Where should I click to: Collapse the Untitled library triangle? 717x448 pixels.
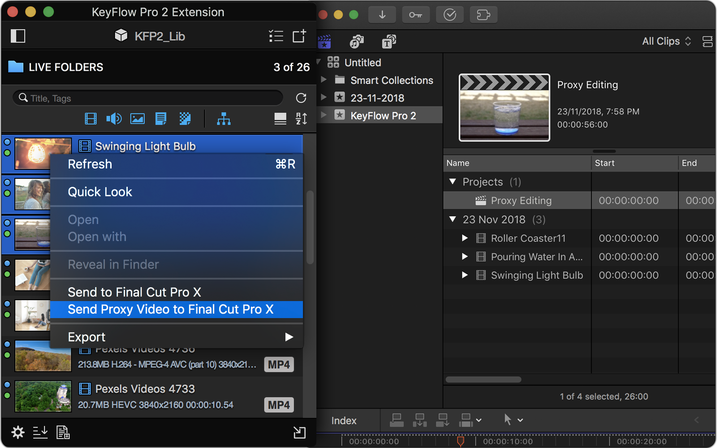[x=319, y=62]
